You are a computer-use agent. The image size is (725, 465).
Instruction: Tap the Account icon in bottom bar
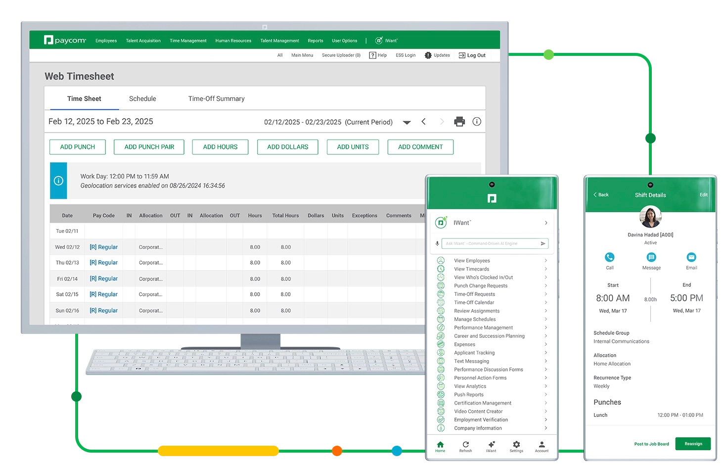[x=542, y=445]
